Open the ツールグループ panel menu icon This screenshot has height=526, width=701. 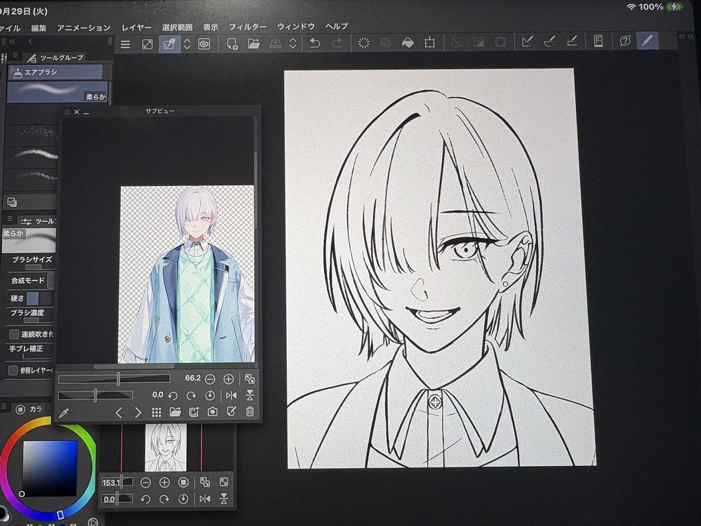click(x=15, y=56)
